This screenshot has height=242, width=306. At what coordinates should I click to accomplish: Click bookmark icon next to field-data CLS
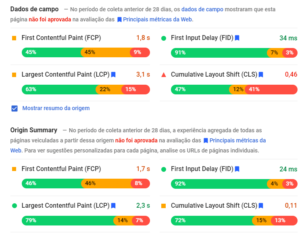[261, 75]
